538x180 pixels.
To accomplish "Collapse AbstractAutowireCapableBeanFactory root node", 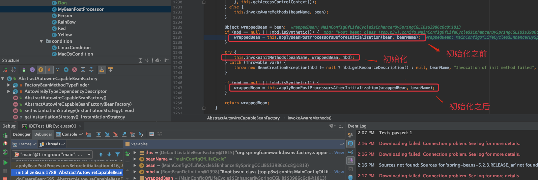I will pos(3,79).
